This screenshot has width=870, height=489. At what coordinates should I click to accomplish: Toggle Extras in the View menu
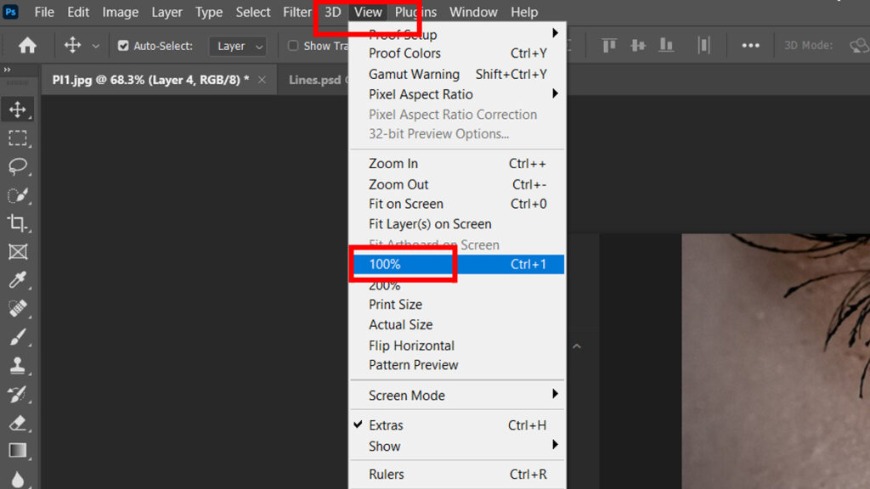pos(386,425)
